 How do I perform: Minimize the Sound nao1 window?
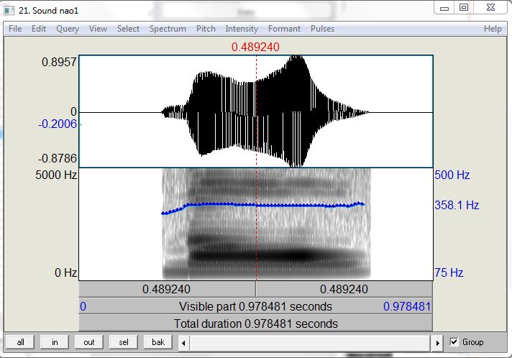[444, 8]
